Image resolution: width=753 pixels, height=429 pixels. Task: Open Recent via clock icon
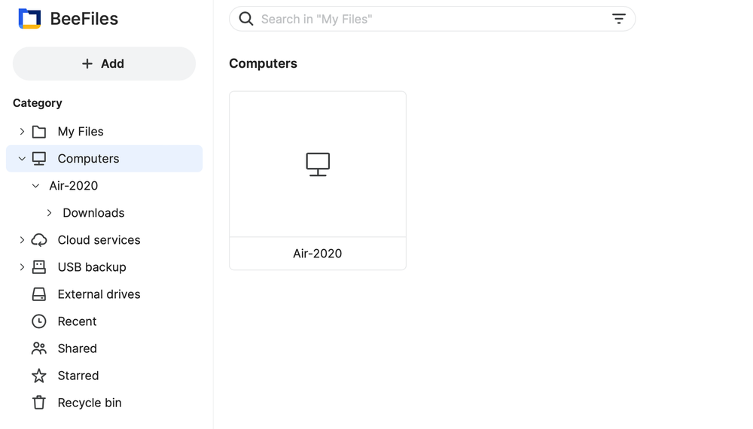[x=39, y=321]
